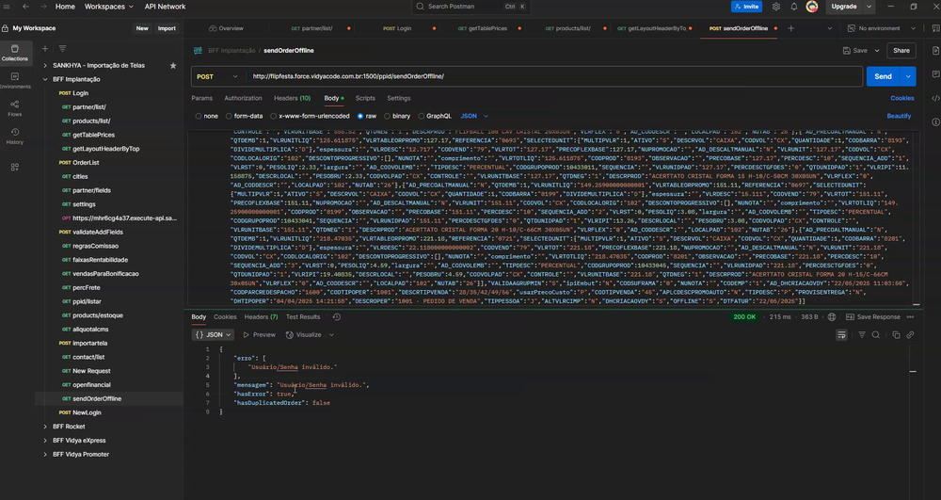Click the Invite button
This screenshot has width=941, height=500.
(x=746, y=7)
